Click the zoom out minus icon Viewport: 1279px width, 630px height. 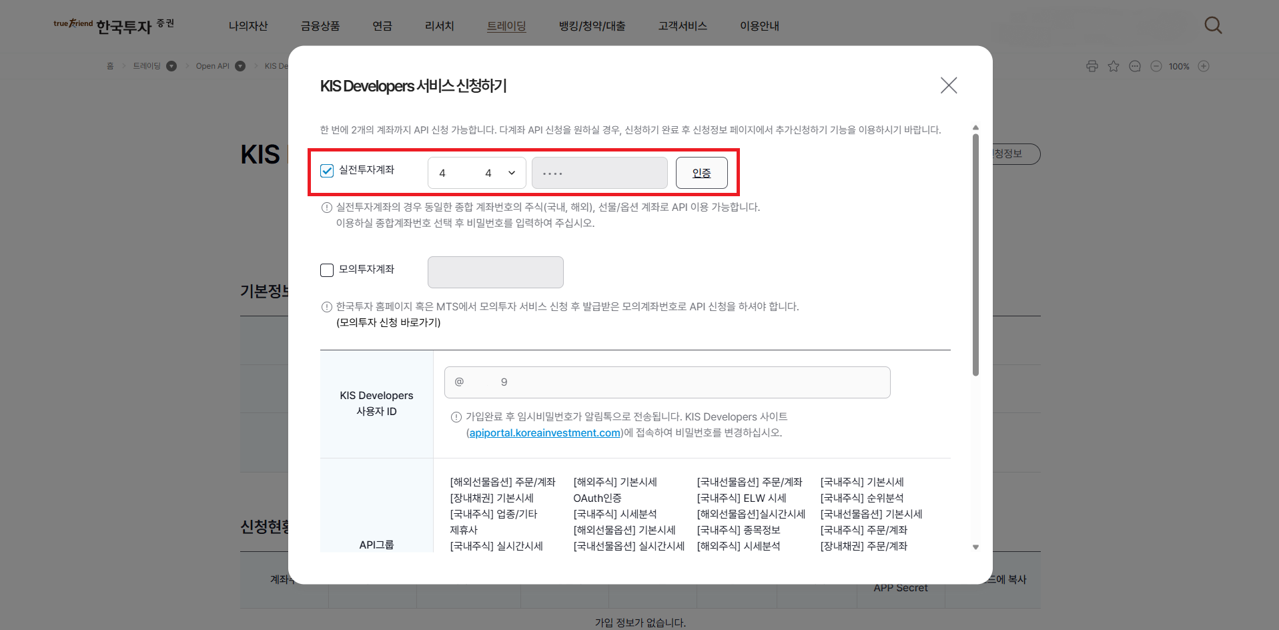click(x=1156, y=66)
